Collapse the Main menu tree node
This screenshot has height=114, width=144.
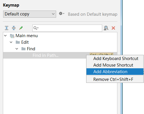[x=5, y=36]
